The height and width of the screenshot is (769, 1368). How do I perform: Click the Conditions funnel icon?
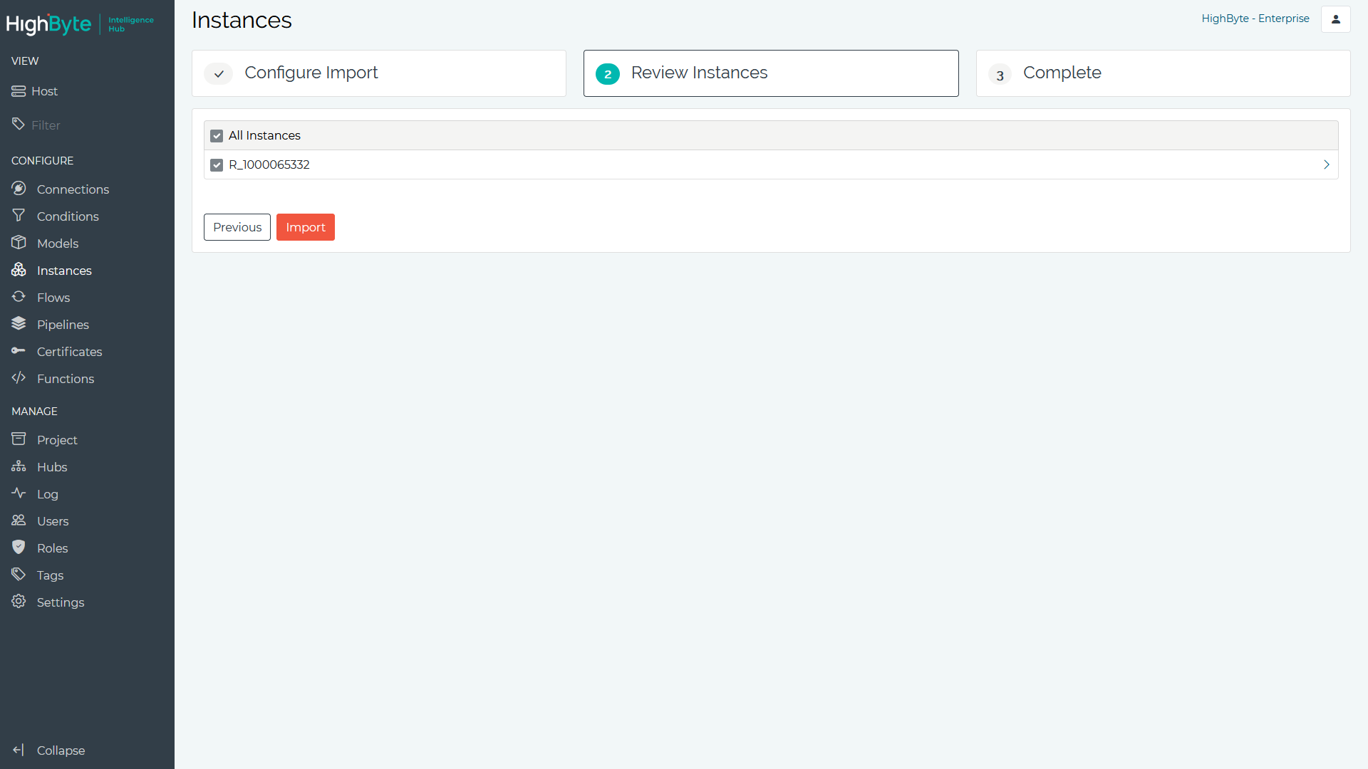pos(19,216)
